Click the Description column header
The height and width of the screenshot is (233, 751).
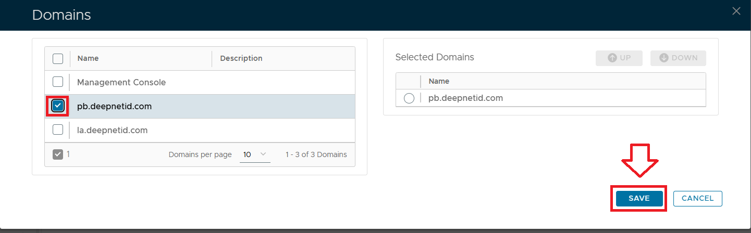[241, 58]
